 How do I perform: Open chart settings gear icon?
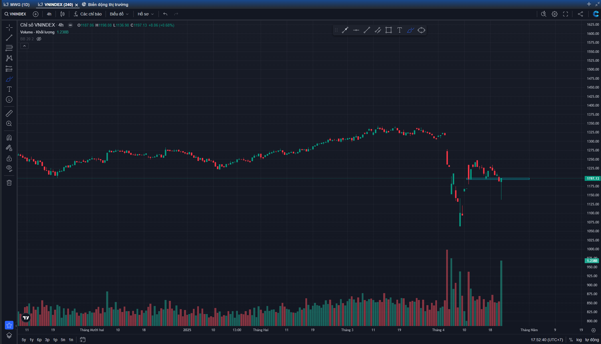tap(554, 14)
